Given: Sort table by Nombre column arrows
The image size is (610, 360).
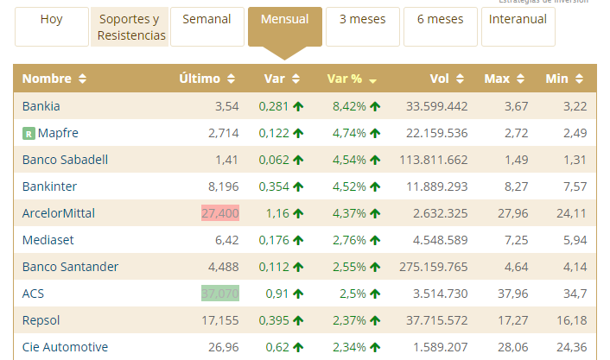Looking at the screenshot, I should [x=82, y=79].
